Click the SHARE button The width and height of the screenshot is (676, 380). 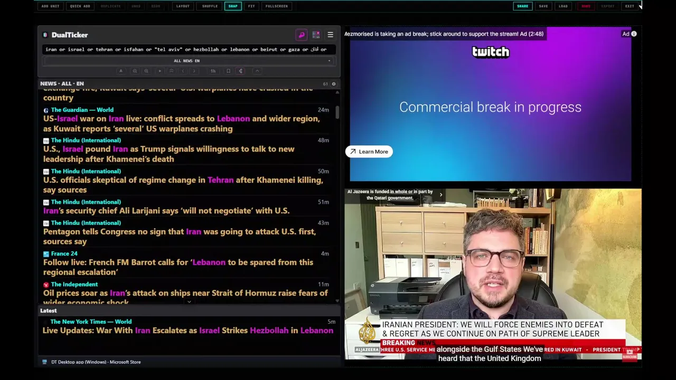coord(522,6)
